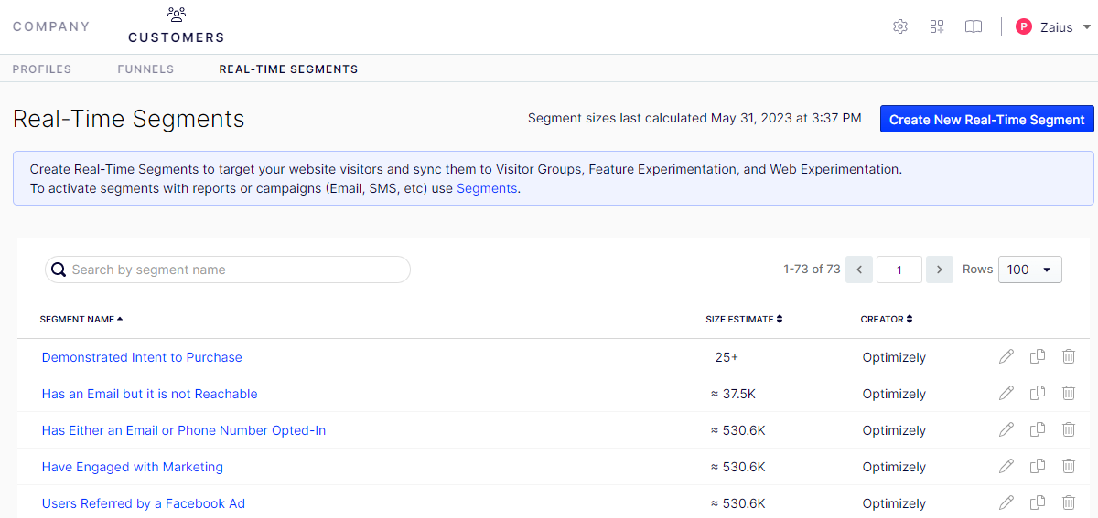Viewport: 1098px width, 518px height.
Task: Open the Company menu
Action: pyautogui.click(x=51, y=26)
